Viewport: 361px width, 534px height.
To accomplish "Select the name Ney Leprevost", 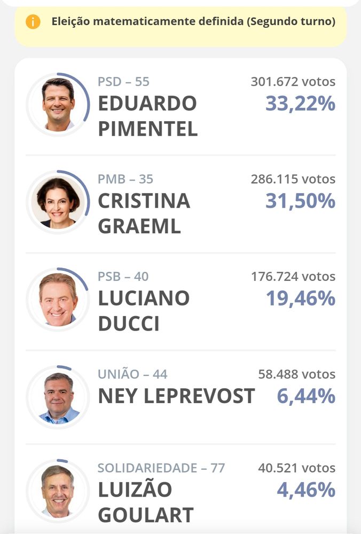I will pyautogui.click(x=176, y=396).
